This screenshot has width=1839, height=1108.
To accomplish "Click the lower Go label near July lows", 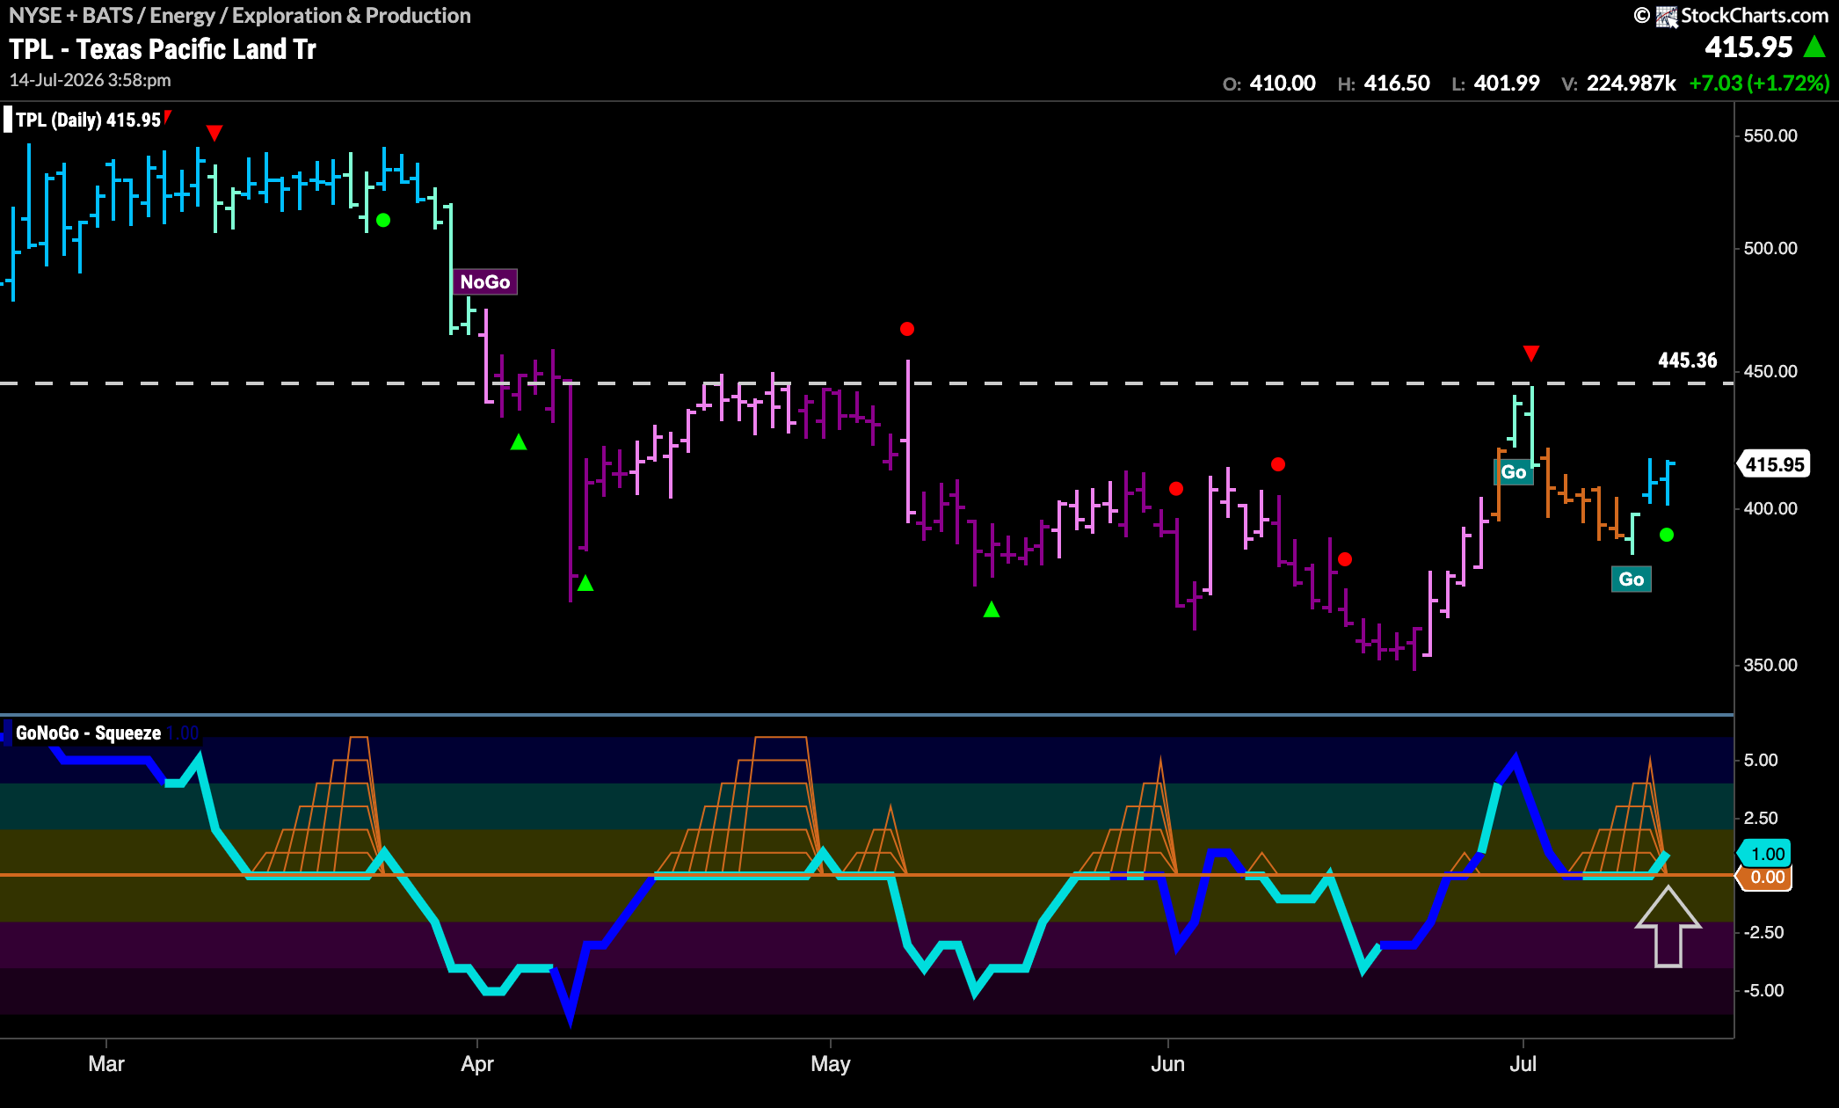I will [x=1632, y=580].
